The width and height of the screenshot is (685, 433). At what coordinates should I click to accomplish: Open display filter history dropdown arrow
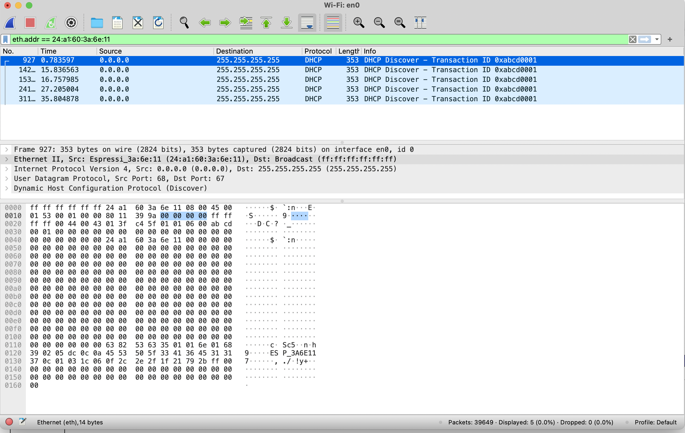[657, 40]
